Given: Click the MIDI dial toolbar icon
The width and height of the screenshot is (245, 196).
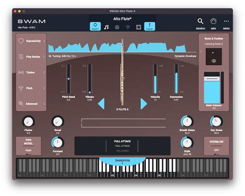Looking at the screenshot, I should (x=117, y=27).
